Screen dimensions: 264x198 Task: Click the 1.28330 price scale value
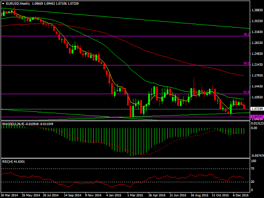pyautogui.click(x=257, y=43)
